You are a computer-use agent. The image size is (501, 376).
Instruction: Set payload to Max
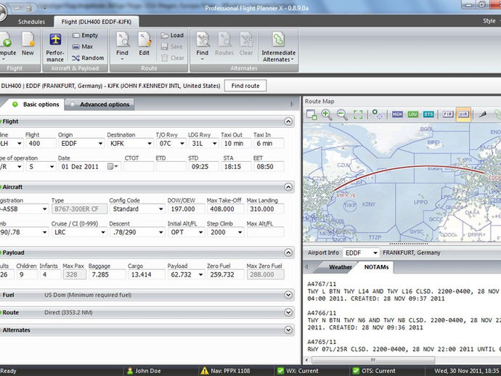point(83,46)
